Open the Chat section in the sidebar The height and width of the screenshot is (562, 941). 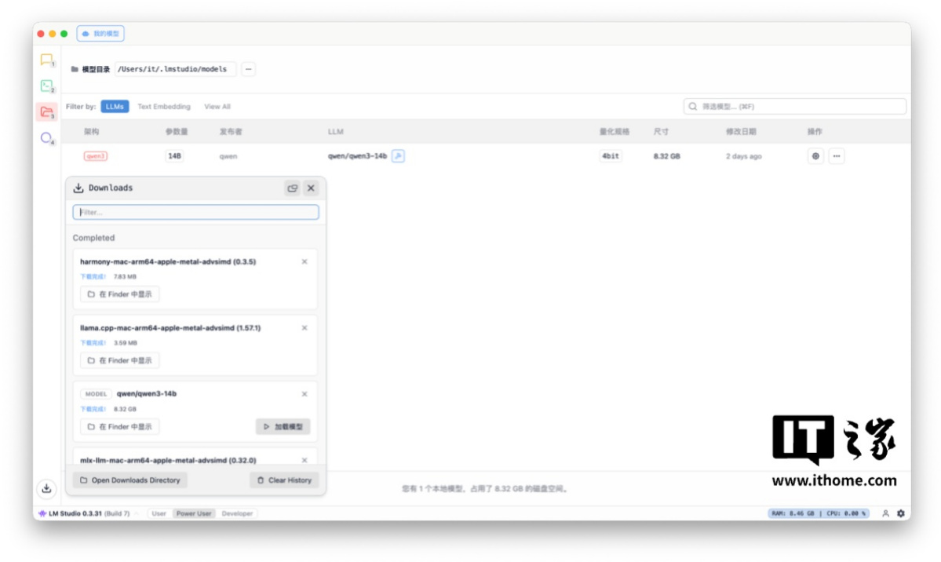point(46,60)
